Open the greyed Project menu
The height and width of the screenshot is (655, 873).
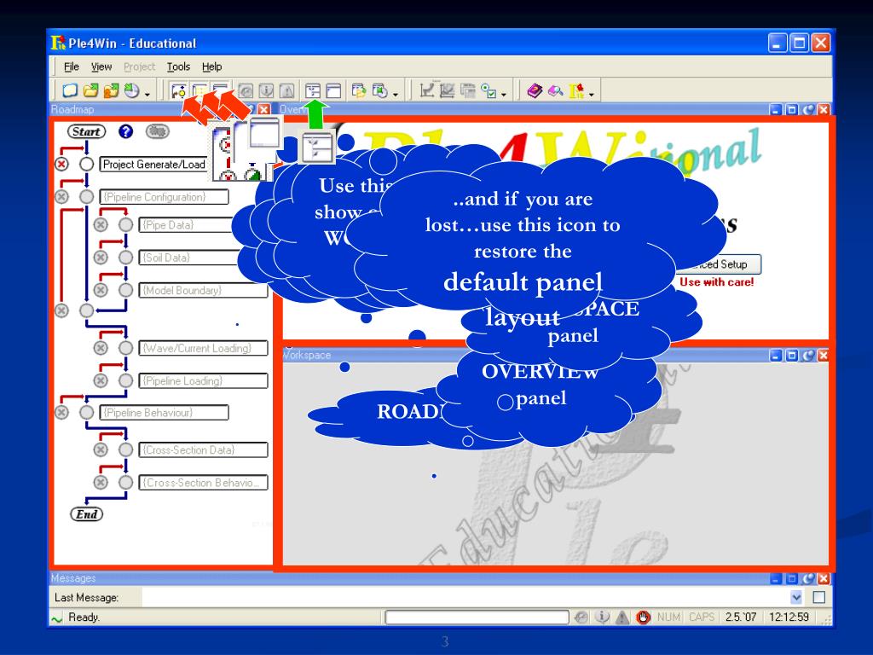pyautogui.click(x=139, y=67)
